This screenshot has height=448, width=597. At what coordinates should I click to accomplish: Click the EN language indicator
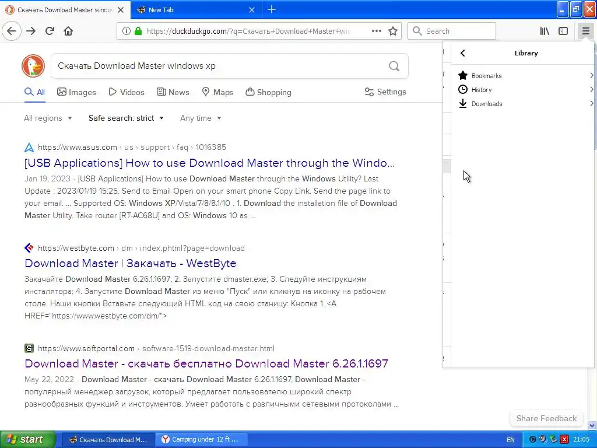pyautogui.click(x=511, y=440)
